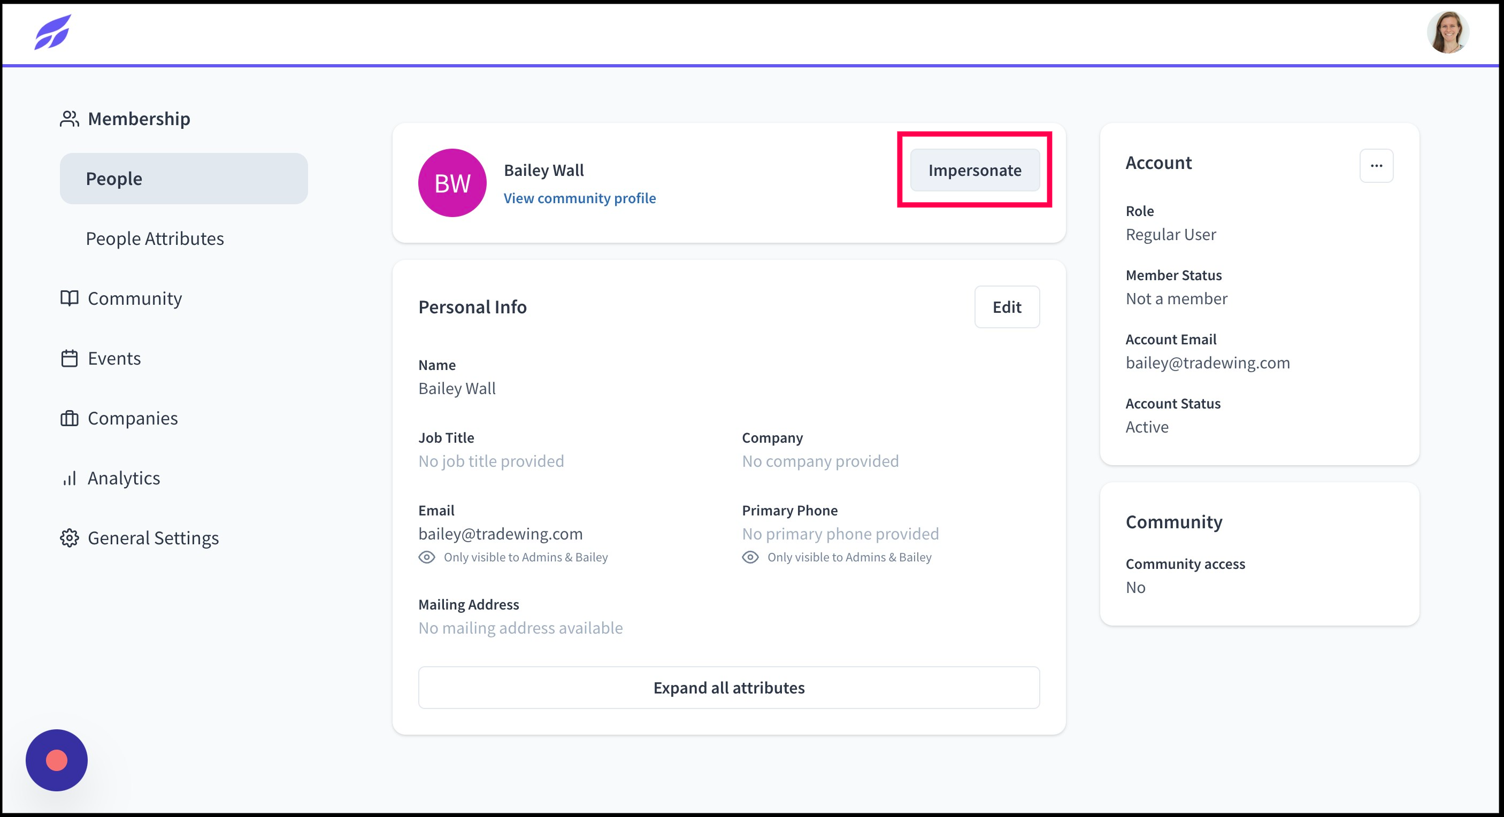Impersonate Bailey Wall
The height and width of the screenshot is (817, 1504).
point(975,170)
